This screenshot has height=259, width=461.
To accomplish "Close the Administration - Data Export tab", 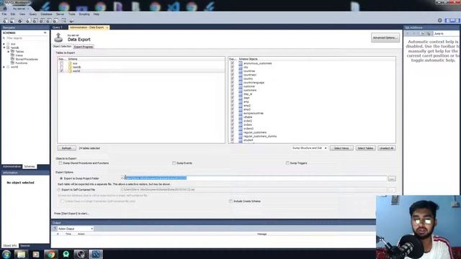I will click(107, 27).
